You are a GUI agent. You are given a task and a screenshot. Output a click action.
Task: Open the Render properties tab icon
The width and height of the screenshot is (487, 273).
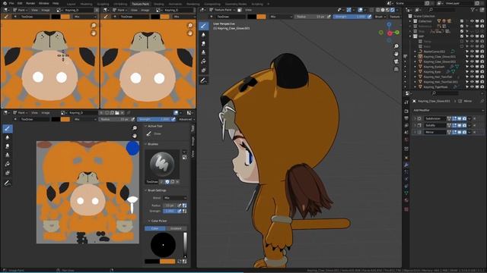point(406,111)
